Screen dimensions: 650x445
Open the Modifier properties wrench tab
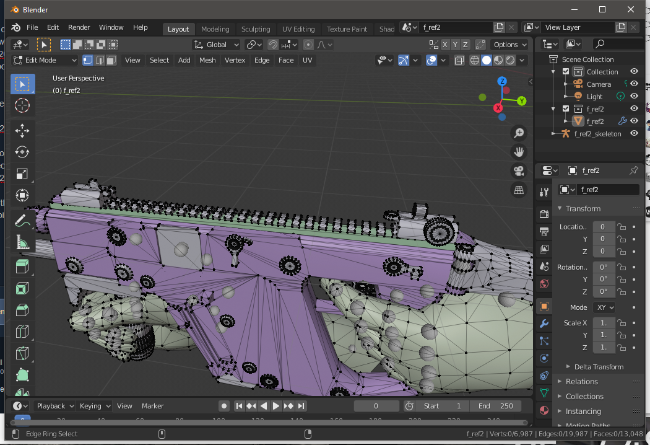coord(544,324)
